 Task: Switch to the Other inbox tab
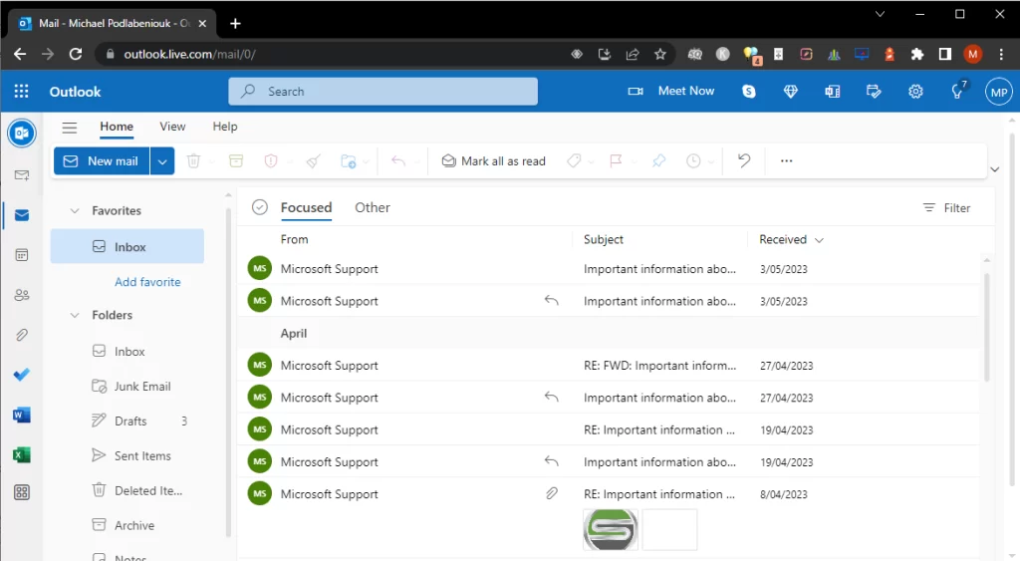(373, 207)
